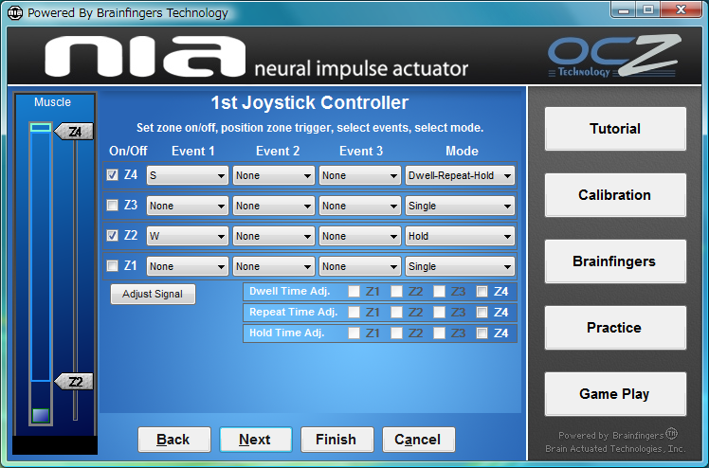Image resolution: width=709 pixels, height=468 pixels.
Task: Enable the Z3 zone On/Off checkbox
Action: pyautogui.click(x=112, y=205)
